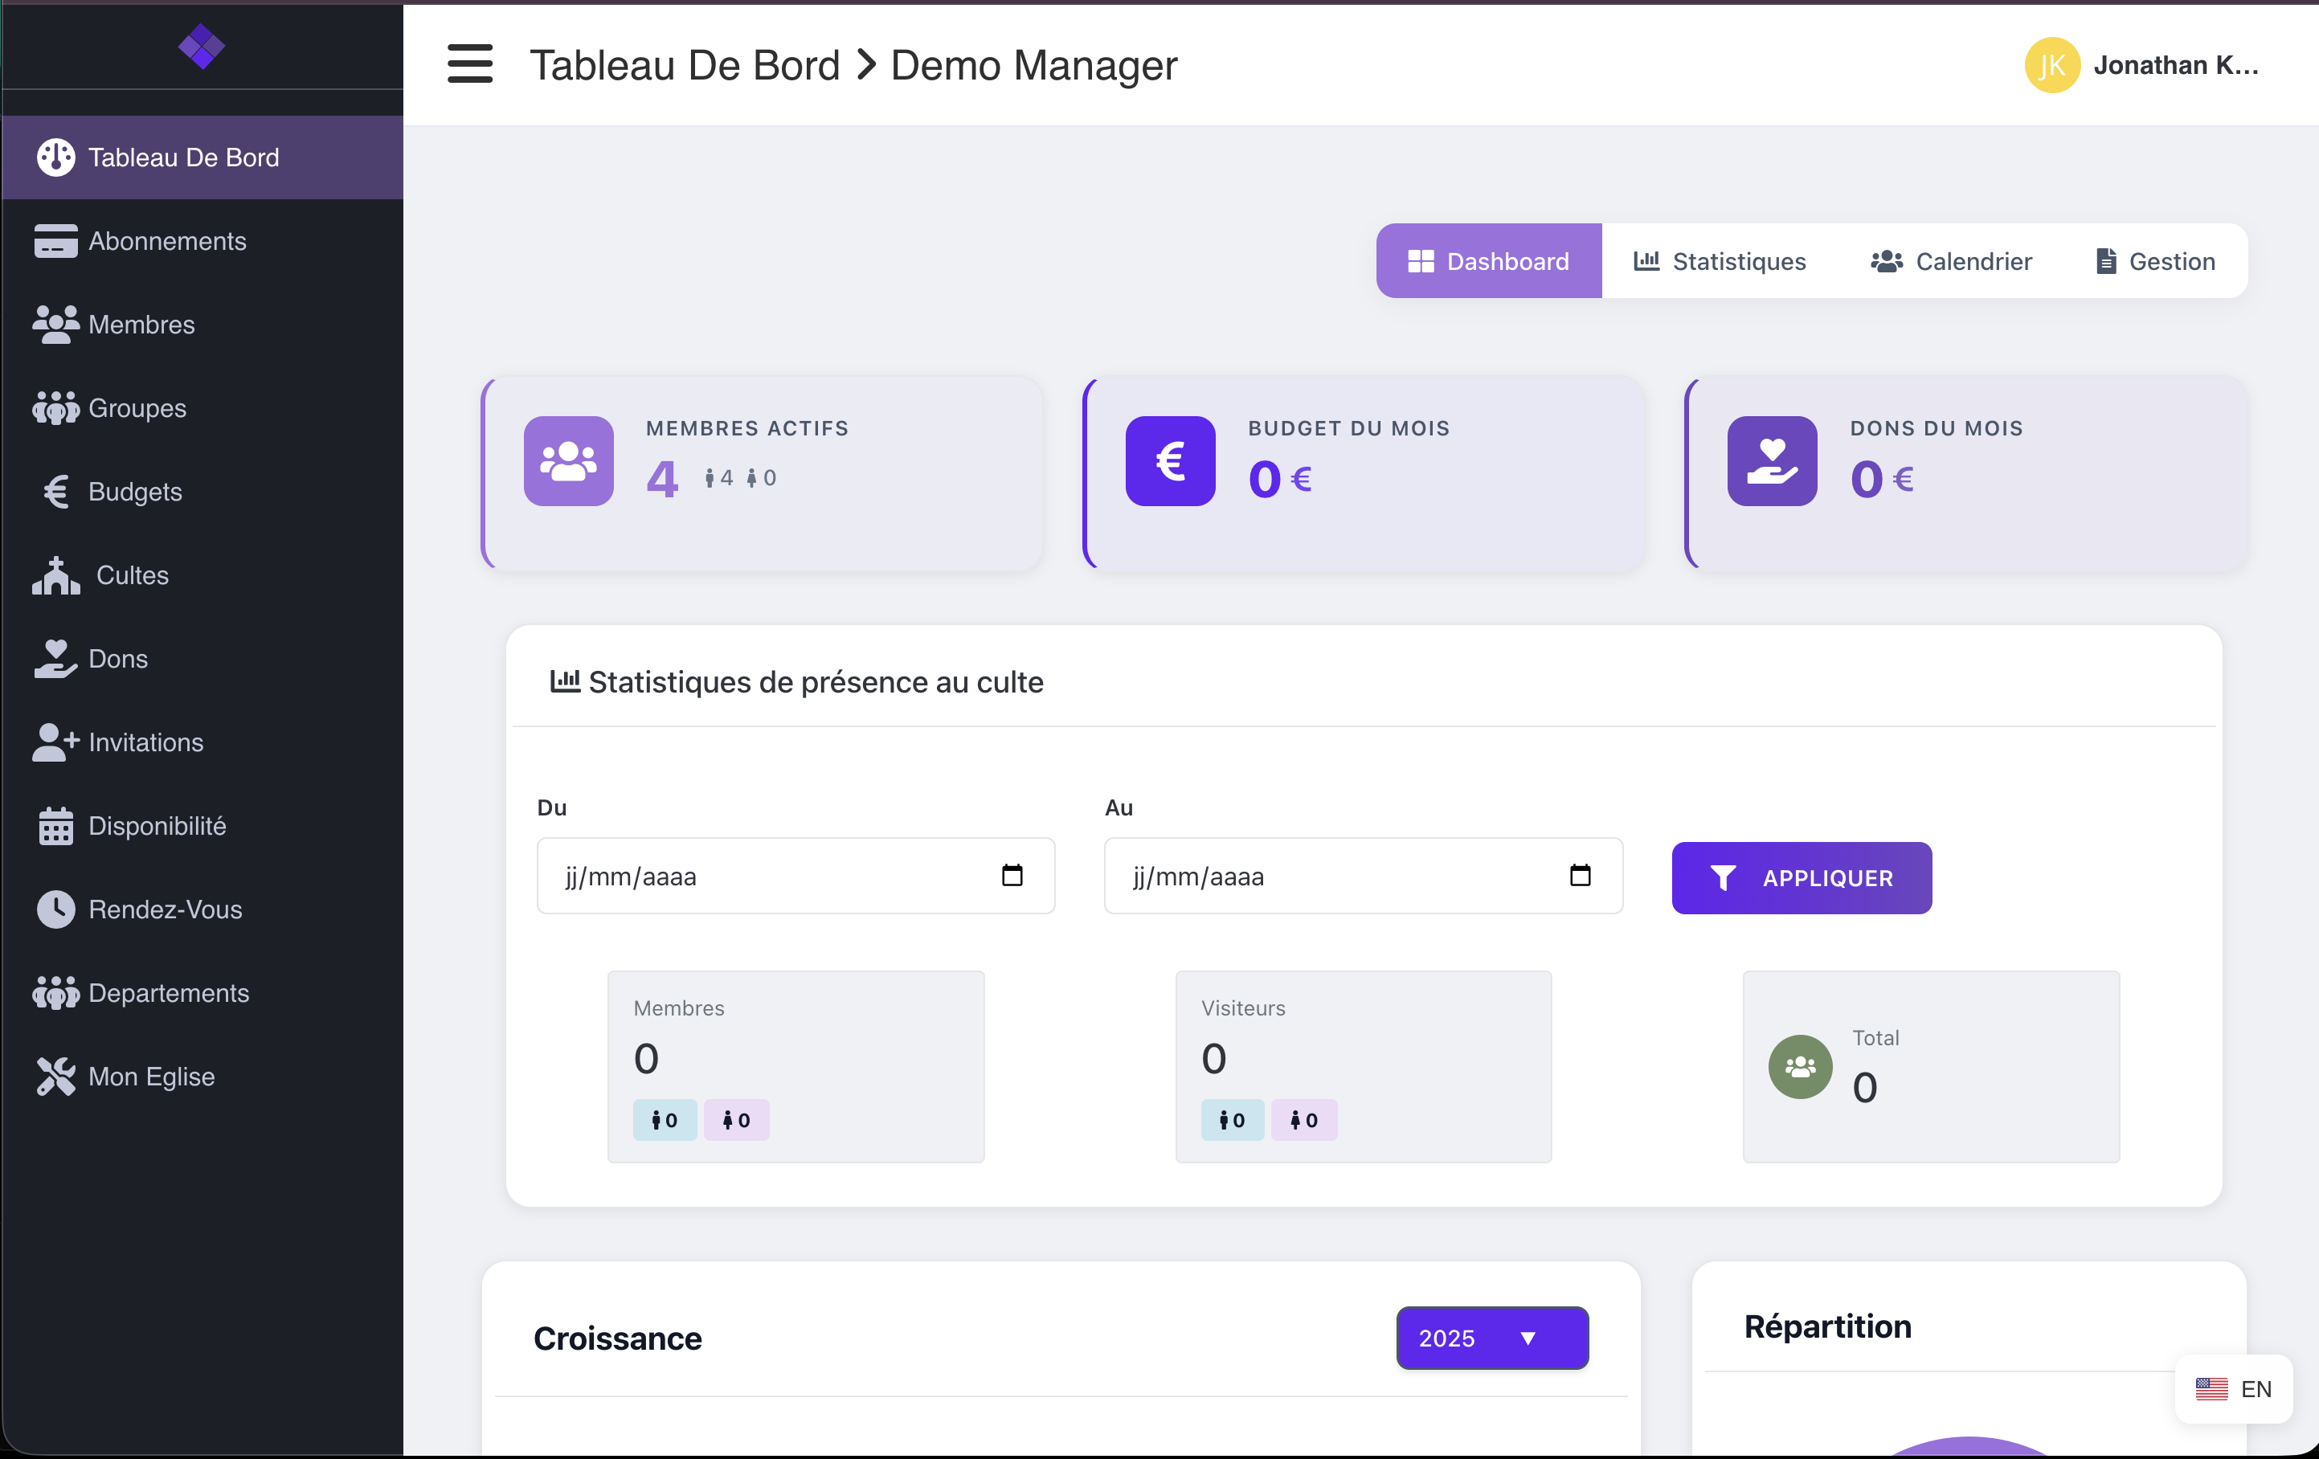Open the Cultes page
This screenshot has width=2319, height=1459.
(x=131, y=575)
